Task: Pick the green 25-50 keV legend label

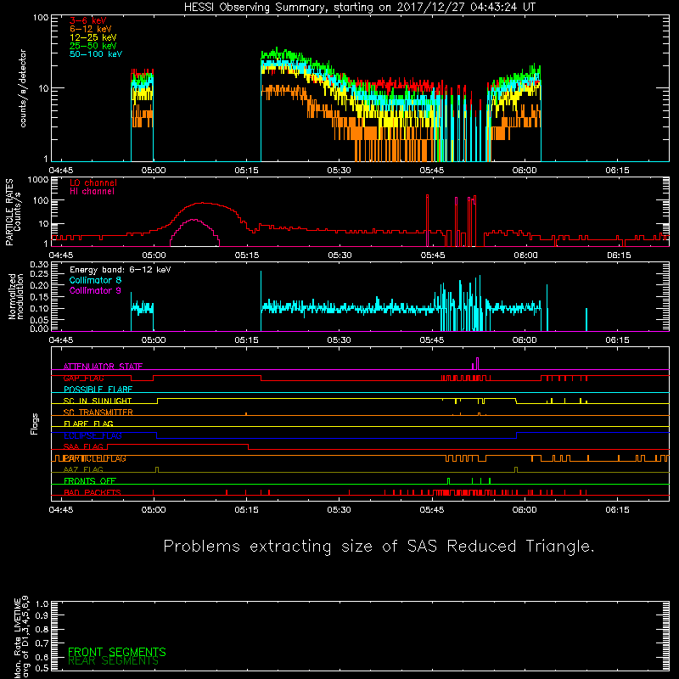Action: pyautogui.click(x=93, y=46)
